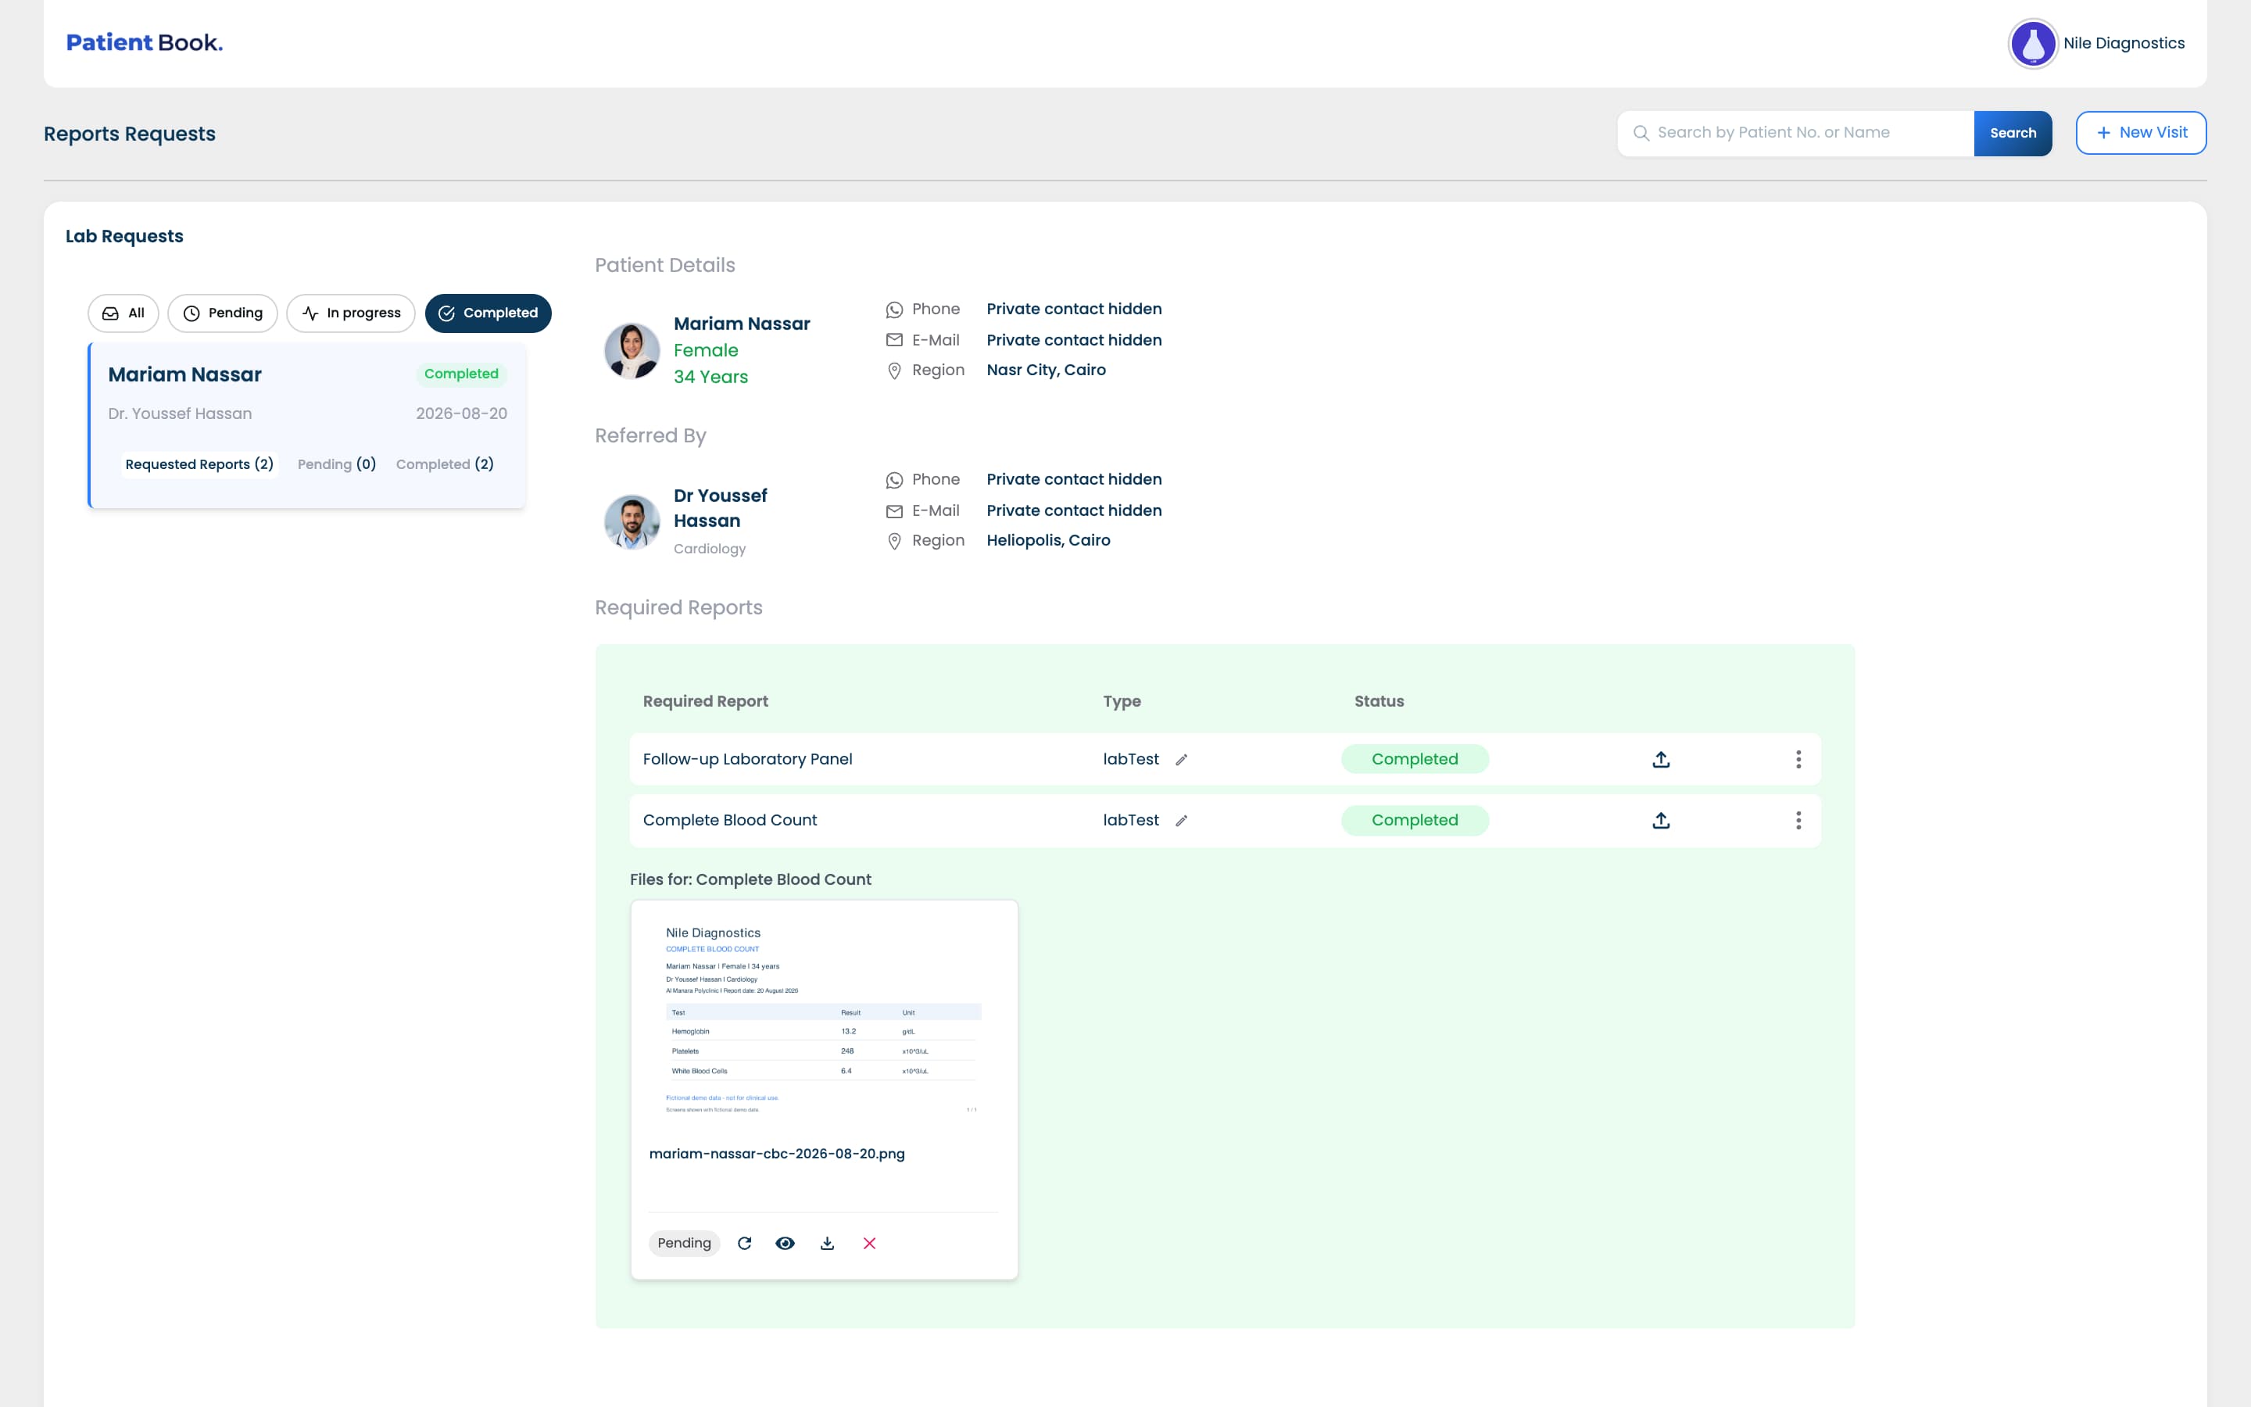The width and height of the screenshot is (2251, 1407).
Task: Open the Patient Book logo link
Action: pos(144,43)
